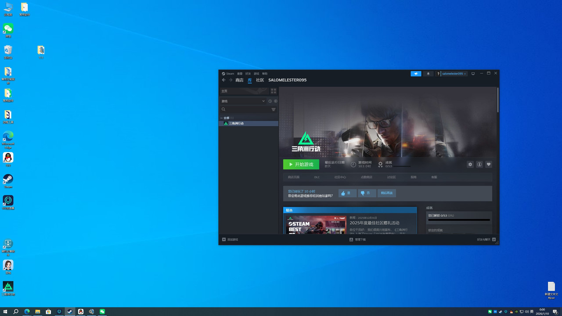Screen dimensions: 562x316
Task: Click the achievements 成就 badge icon
Action: pyautogui.click(x=381, y=164)
